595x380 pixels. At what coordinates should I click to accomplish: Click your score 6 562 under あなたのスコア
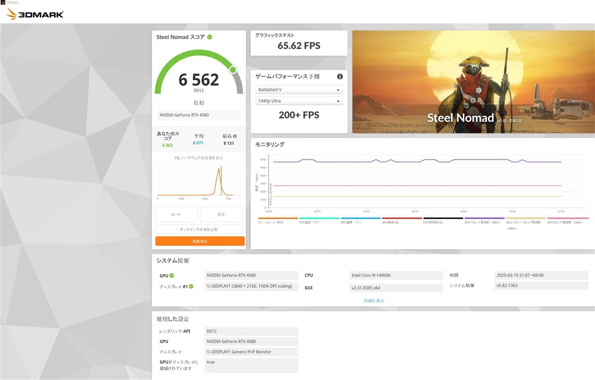tap(167, 145)
